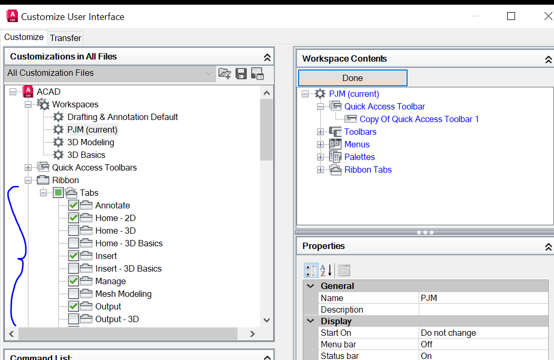Open a customization file via folder icon
Image resolution: width=554 pixels, height=360 pixels.
tap(225, 74)
